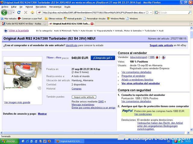Click Ver otros artículos del vendedor link

(141, 83)
